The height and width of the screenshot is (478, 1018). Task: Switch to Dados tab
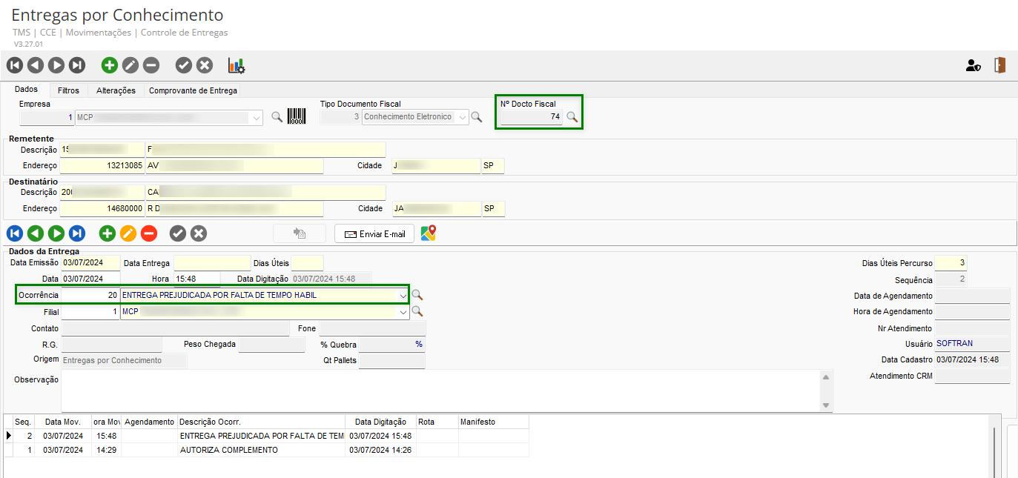pos(27,89)
